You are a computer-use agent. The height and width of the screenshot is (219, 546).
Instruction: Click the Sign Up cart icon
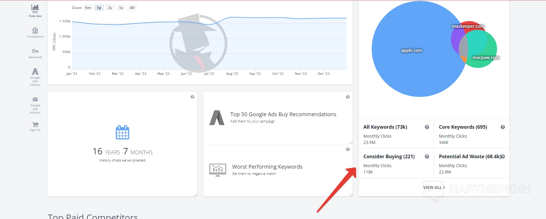click(35, 125)
